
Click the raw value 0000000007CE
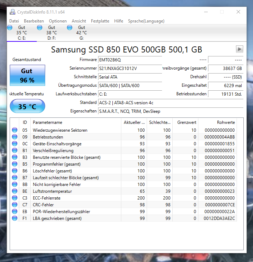[220, 205]
